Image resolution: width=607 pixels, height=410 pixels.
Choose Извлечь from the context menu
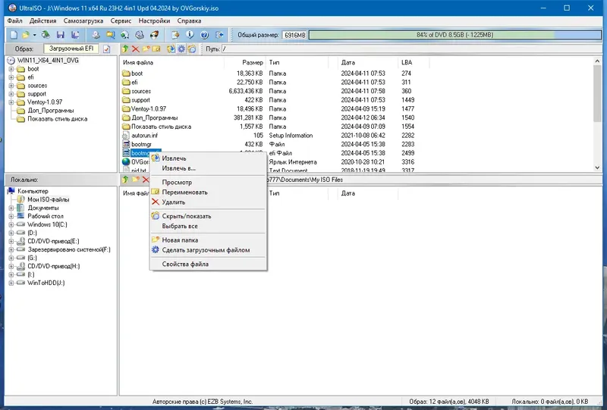click(x=208, y=158)
